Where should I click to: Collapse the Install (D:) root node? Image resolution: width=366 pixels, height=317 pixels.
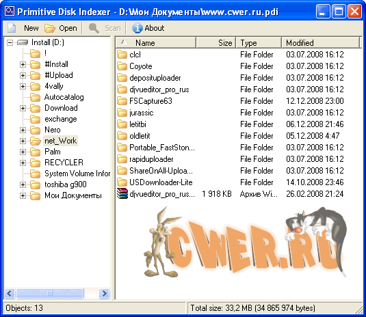tap(10, 42)
